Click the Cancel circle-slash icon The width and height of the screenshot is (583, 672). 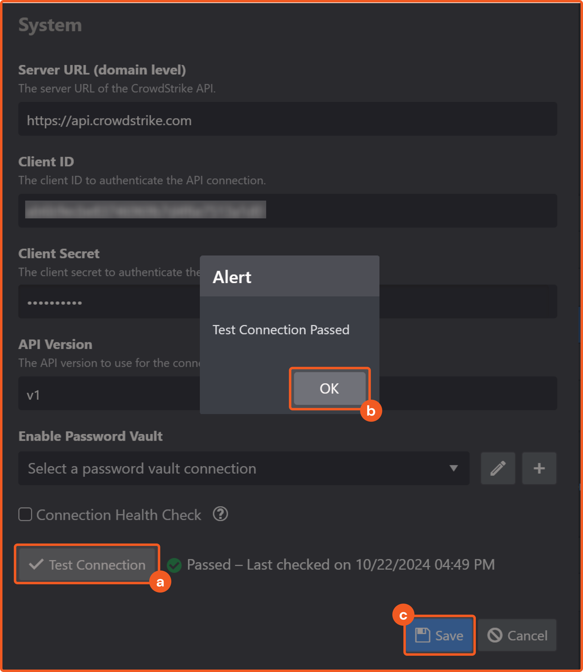click(x=495, y=635)
